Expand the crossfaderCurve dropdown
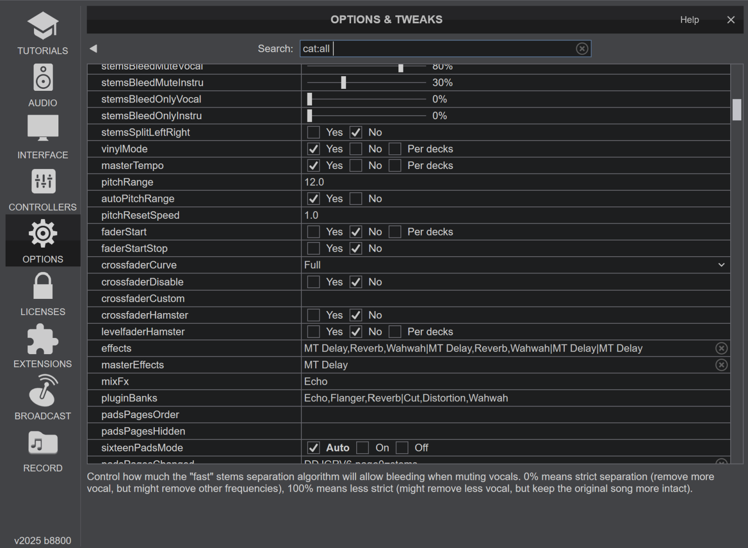The height and width of the screenshot is (548, 748). tap(721, 265)
